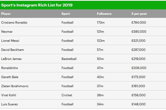Image resolution: width=166 pixels, height=110 pixels.
Task: Select the £148,000 per post value
Action: 139,104
